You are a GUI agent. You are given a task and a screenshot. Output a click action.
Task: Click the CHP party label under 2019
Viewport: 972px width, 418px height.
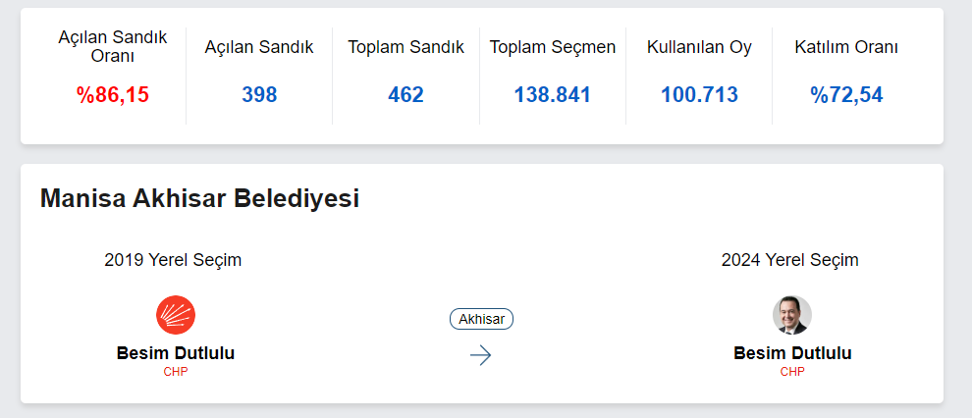click(x=176, y=372)
